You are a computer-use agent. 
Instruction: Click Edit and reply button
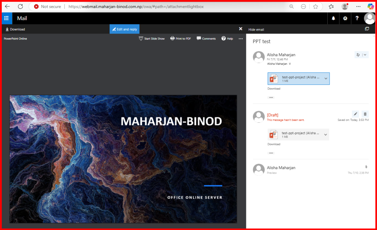click(x=124, y=29)
